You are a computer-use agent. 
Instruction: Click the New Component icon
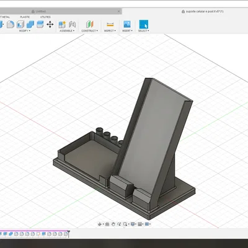62,24
